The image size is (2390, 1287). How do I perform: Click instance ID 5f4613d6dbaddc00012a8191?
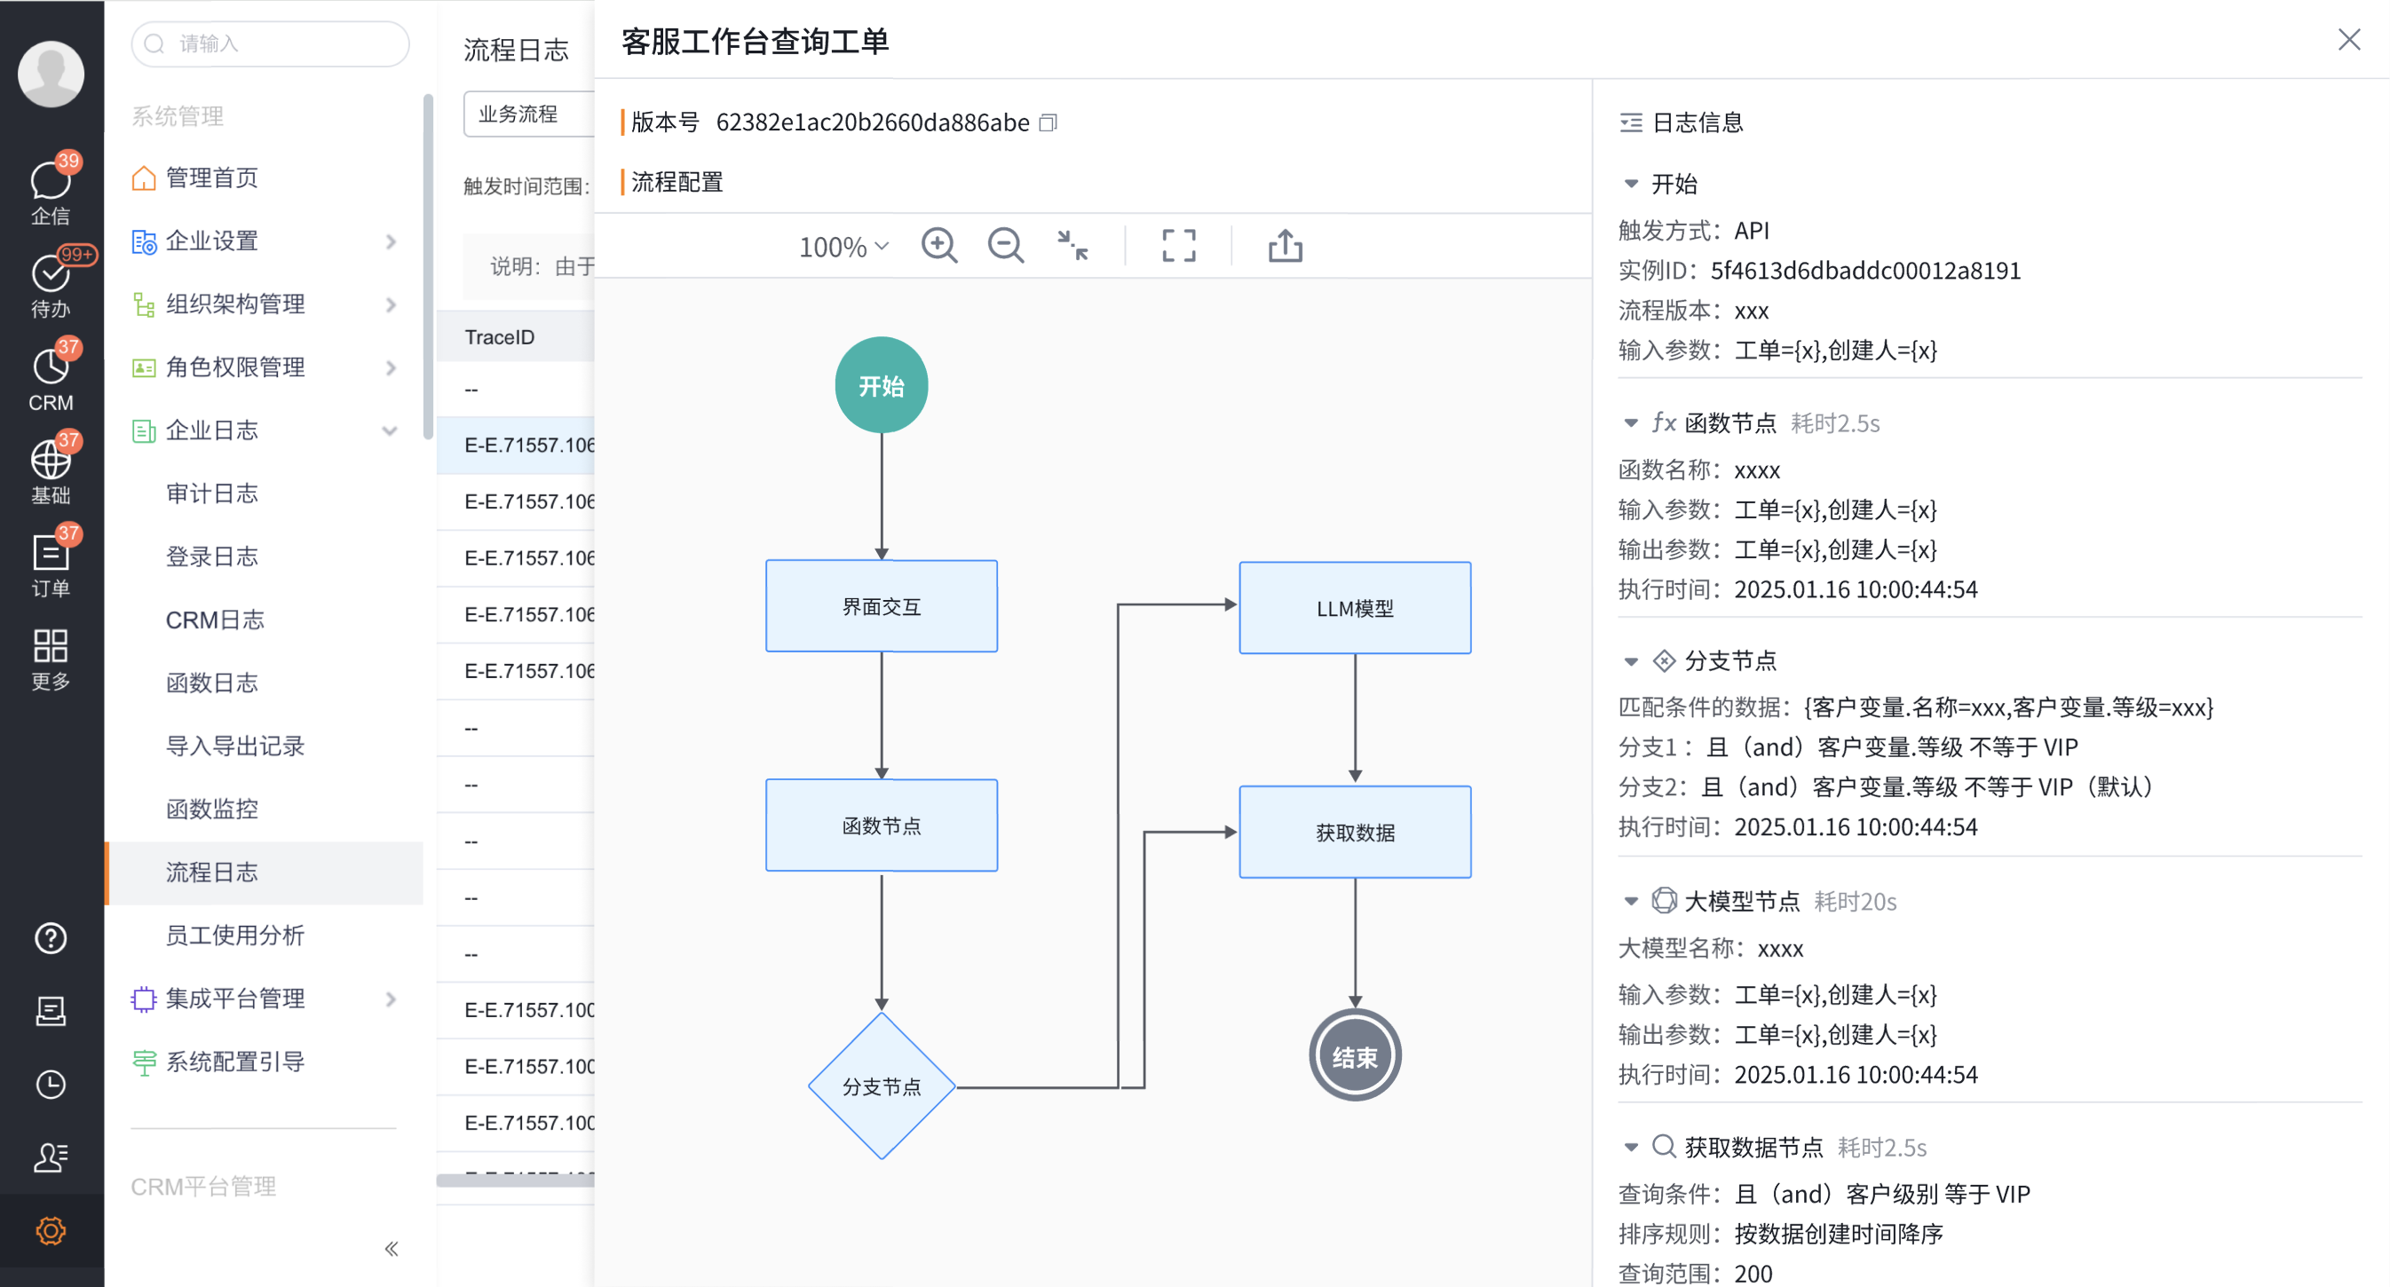[1865, 271]
